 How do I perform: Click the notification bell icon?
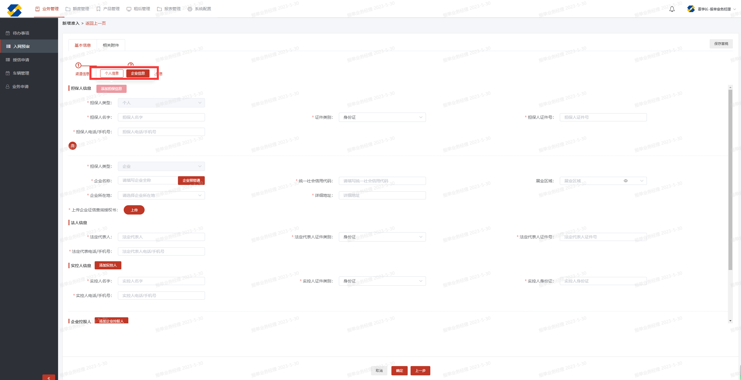[672, 9]
